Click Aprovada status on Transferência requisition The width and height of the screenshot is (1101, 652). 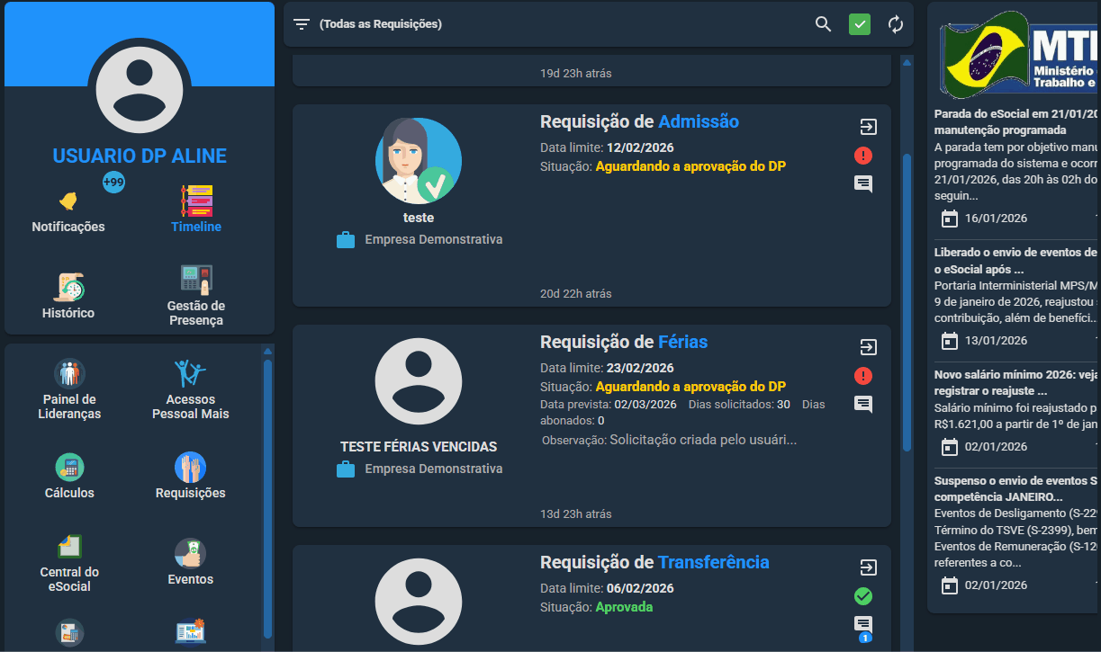click(x=624, y=607)
